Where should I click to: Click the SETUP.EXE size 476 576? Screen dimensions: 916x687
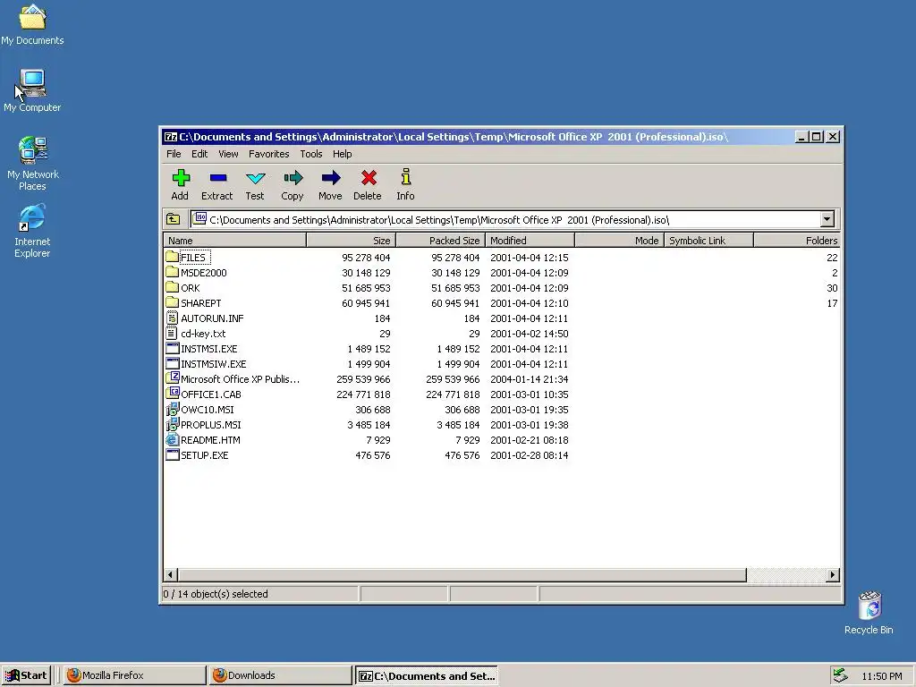click(373, 455)
